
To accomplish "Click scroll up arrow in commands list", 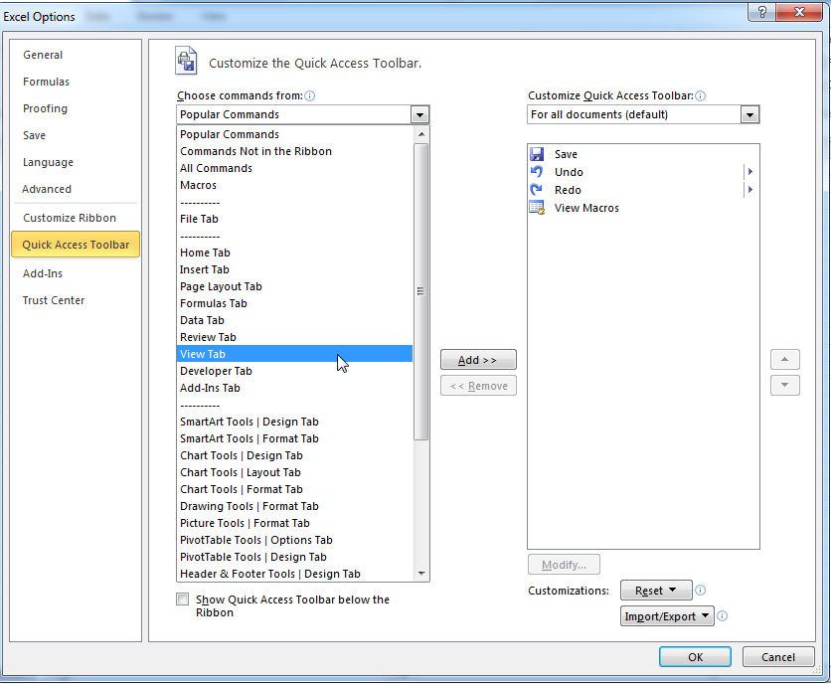I will (421, 134).
